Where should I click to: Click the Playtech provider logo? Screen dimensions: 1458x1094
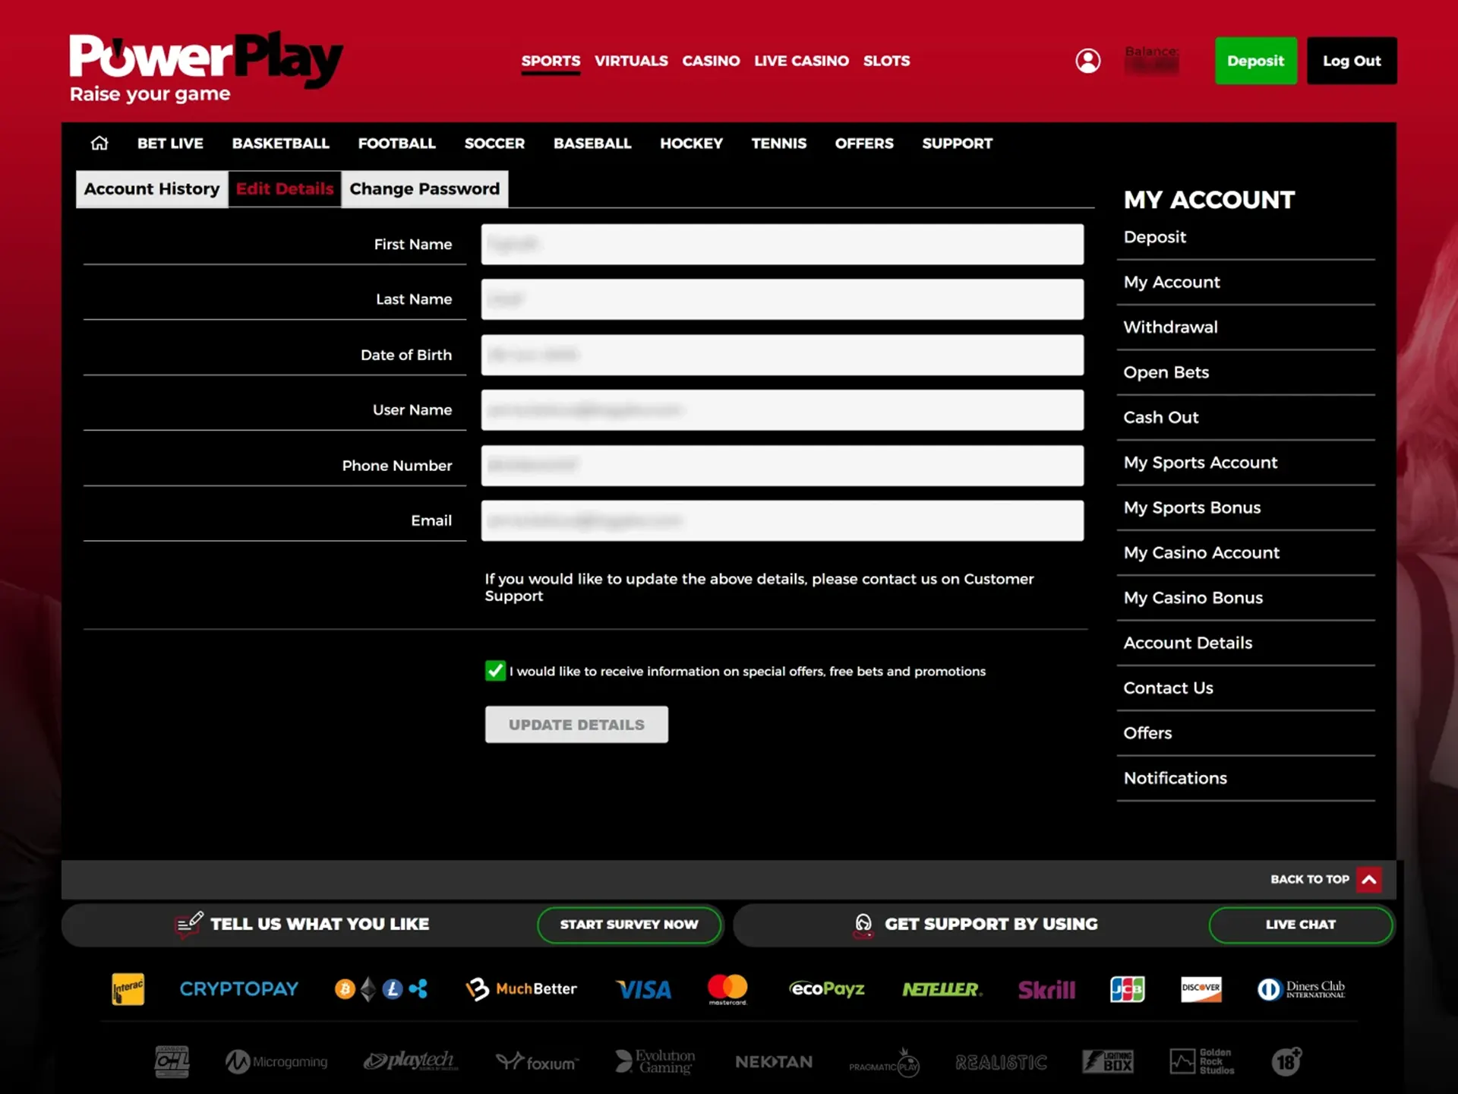tap(410, 1061)
